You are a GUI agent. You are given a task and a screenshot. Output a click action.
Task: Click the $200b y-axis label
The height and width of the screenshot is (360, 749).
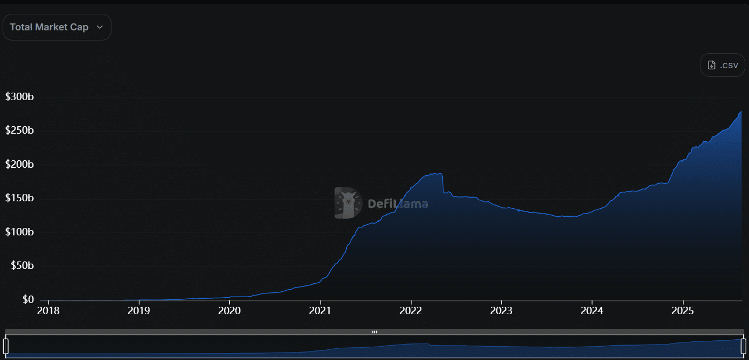[x=20, y=165]
